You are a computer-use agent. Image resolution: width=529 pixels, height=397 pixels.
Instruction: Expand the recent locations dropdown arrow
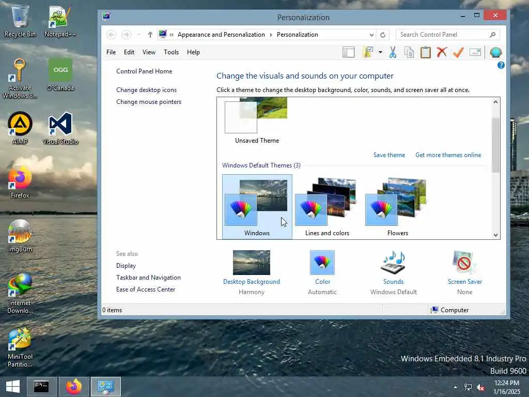click(x=138, y=35)
